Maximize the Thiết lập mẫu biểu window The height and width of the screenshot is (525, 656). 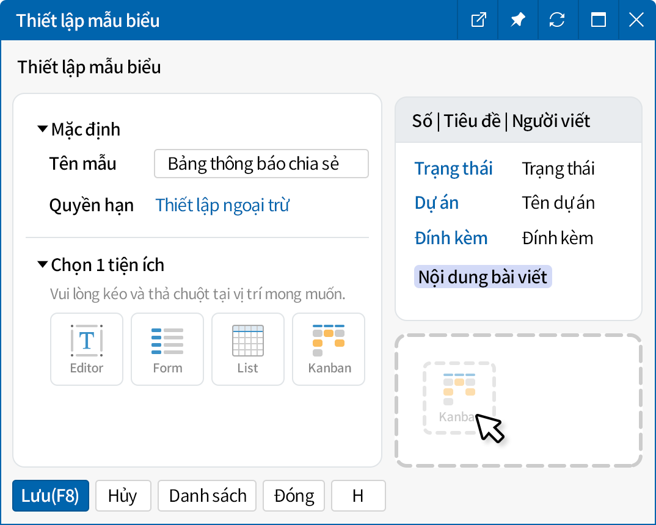[x=598, y=20]
